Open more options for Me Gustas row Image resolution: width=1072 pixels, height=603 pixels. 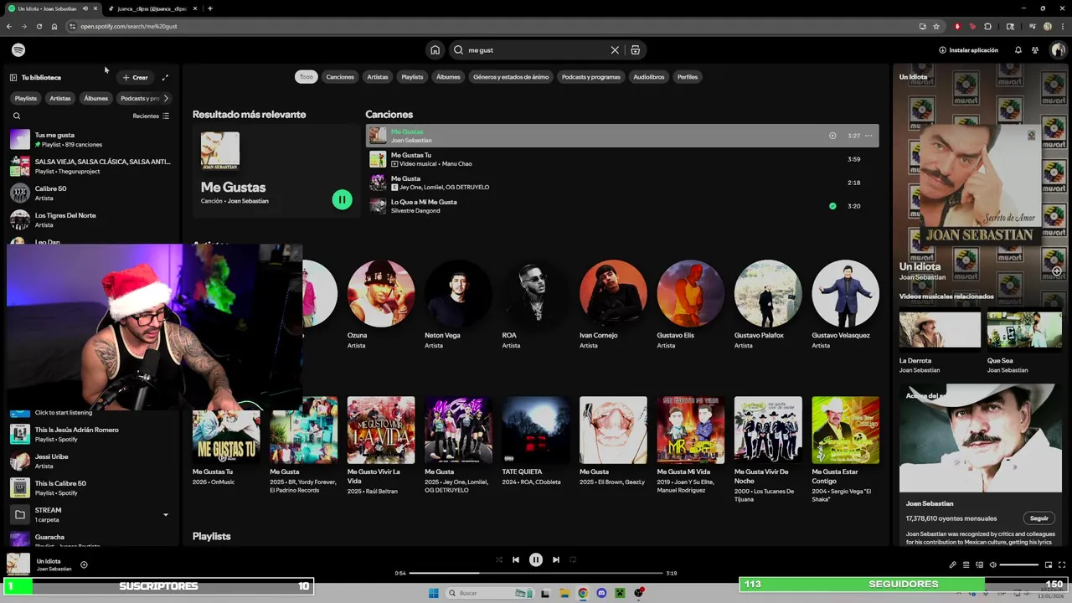click(x=868, y=136)
